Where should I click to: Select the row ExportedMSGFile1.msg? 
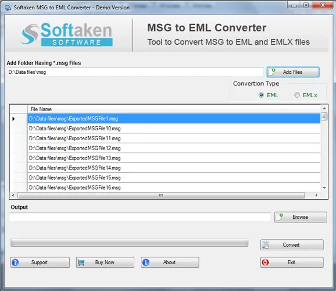coord(174,119)
